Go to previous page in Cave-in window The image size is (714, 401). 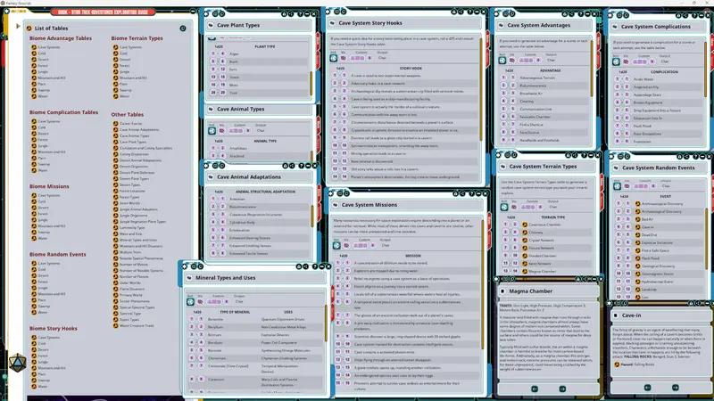click(x=647, y=388)
